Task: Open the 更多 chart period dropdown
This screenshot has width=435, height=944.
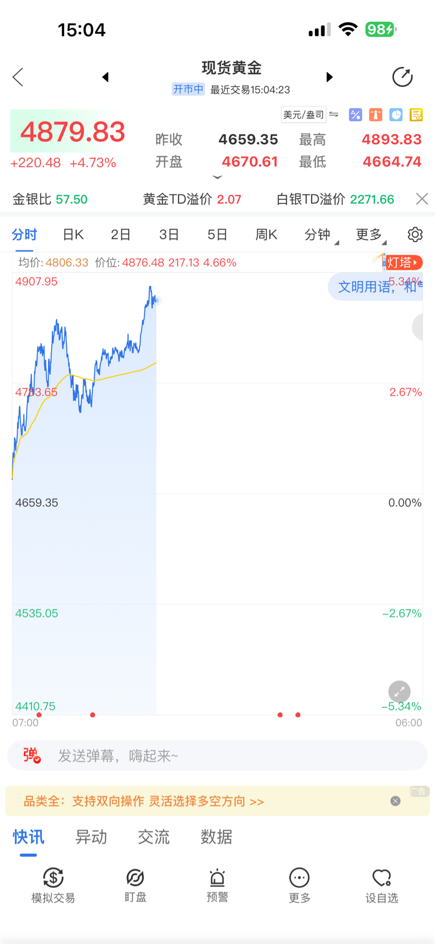Action: pyautogui.click(x=370, y=235)
